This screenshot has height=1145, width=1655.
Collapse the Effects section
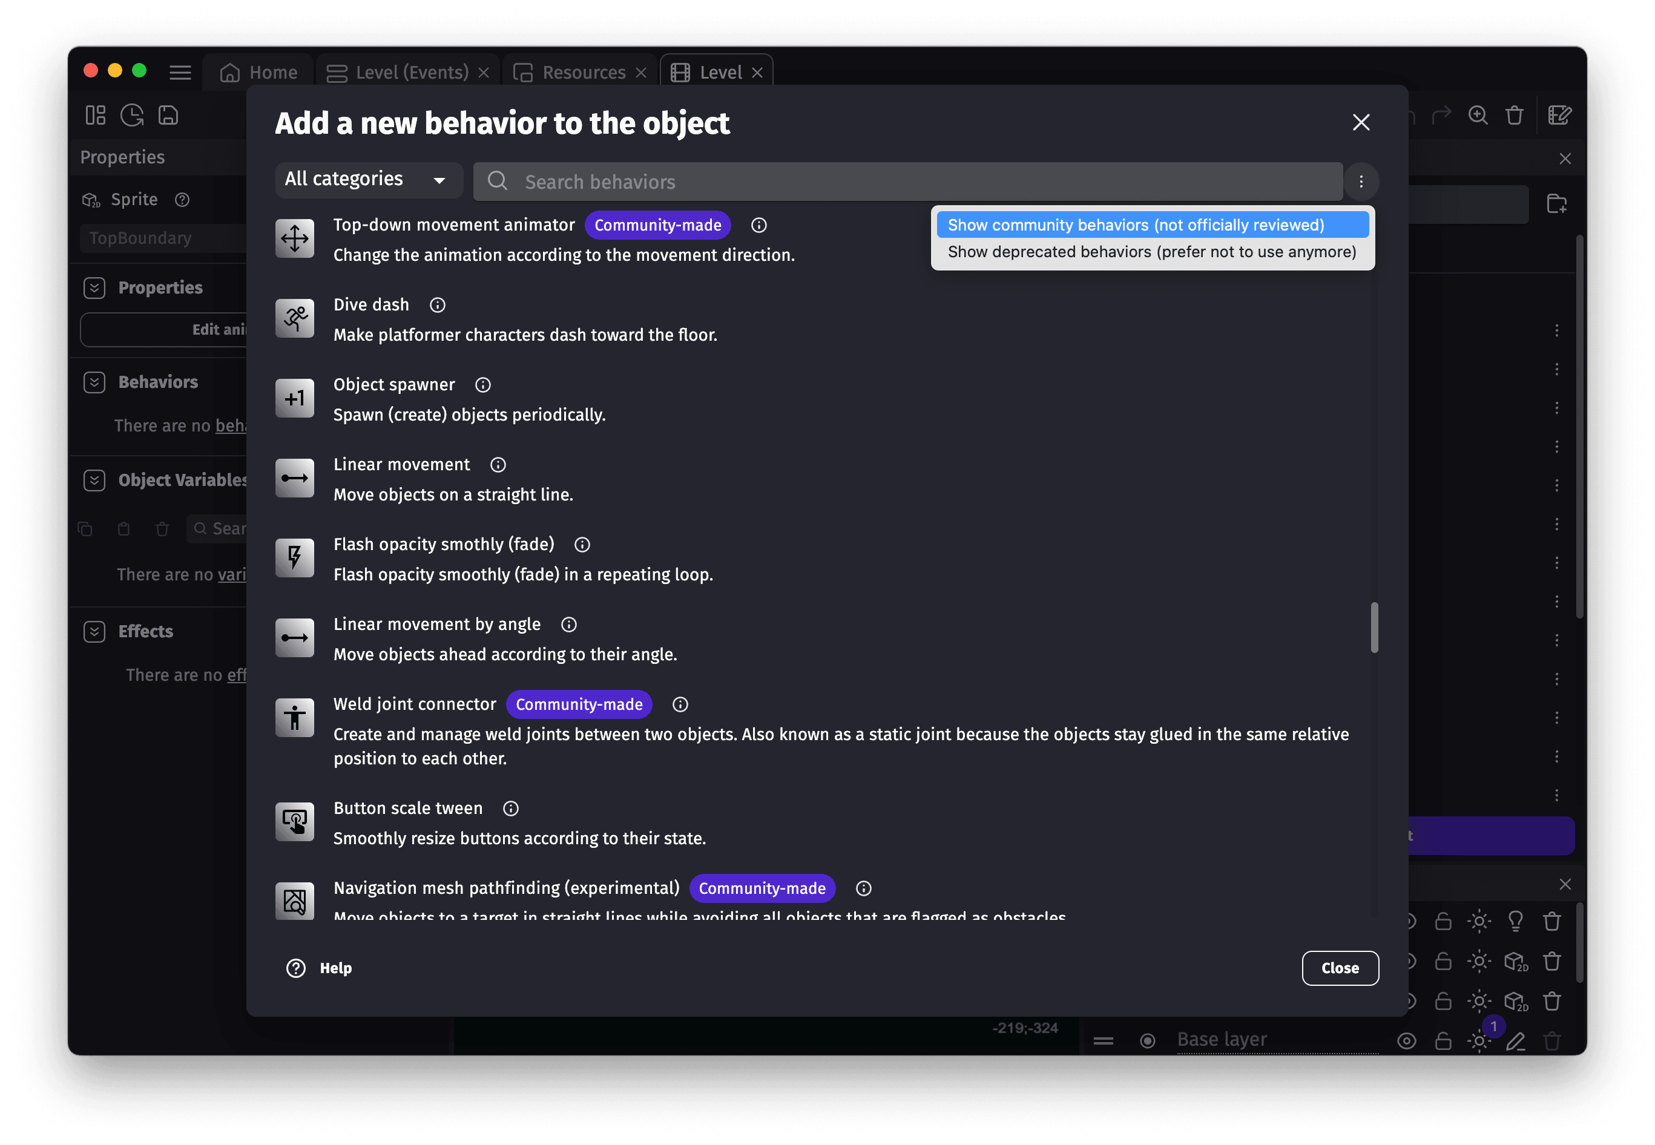click(94, 631)
